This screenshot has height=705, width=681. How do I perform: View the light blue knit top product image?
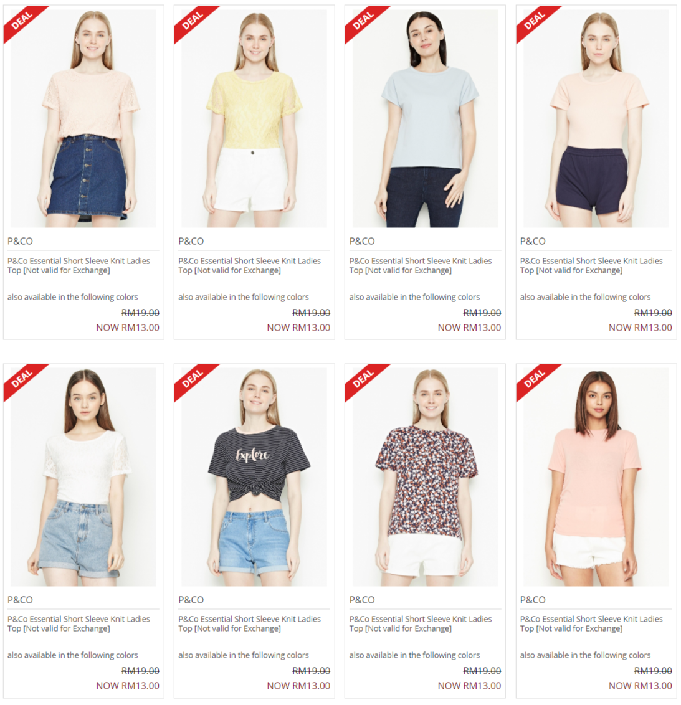[x=425, y=118]
